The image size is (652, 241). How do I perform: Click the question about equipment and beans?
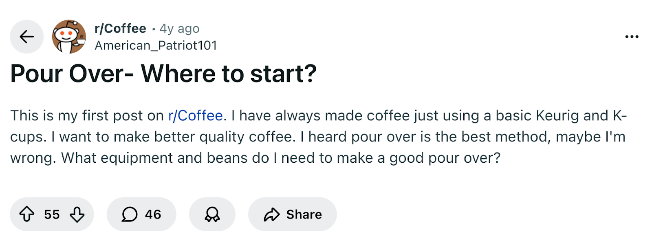[281, 158]
